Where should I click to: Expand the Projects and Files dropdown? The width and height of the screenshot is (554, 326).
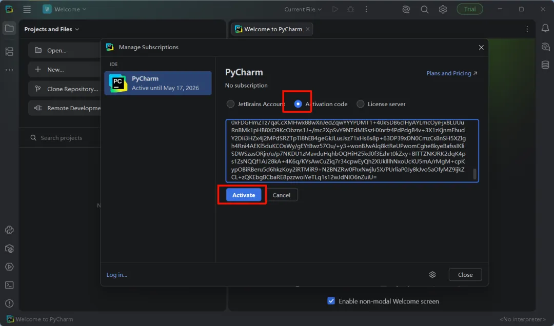click(x=52, y=29)
